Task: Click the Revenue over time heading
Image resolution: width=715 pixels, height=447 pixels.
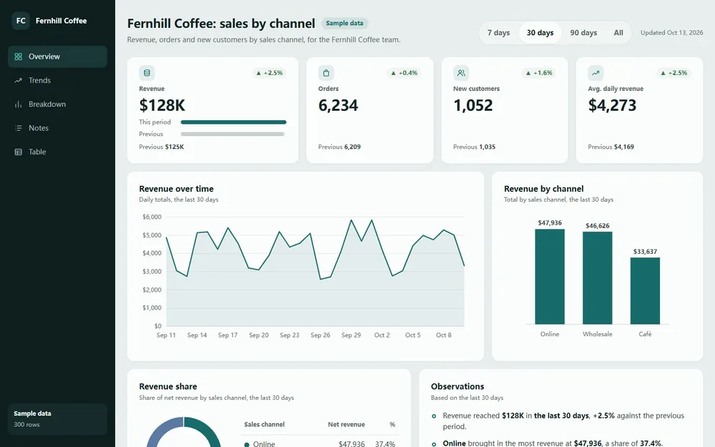Action: 176,189
